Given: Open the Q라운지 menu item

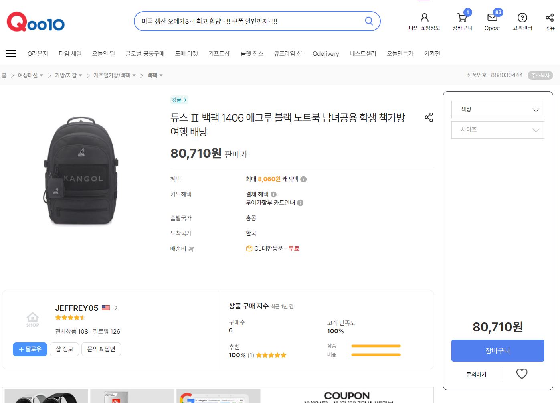Looking at the screenshot, I should point(38,53).
